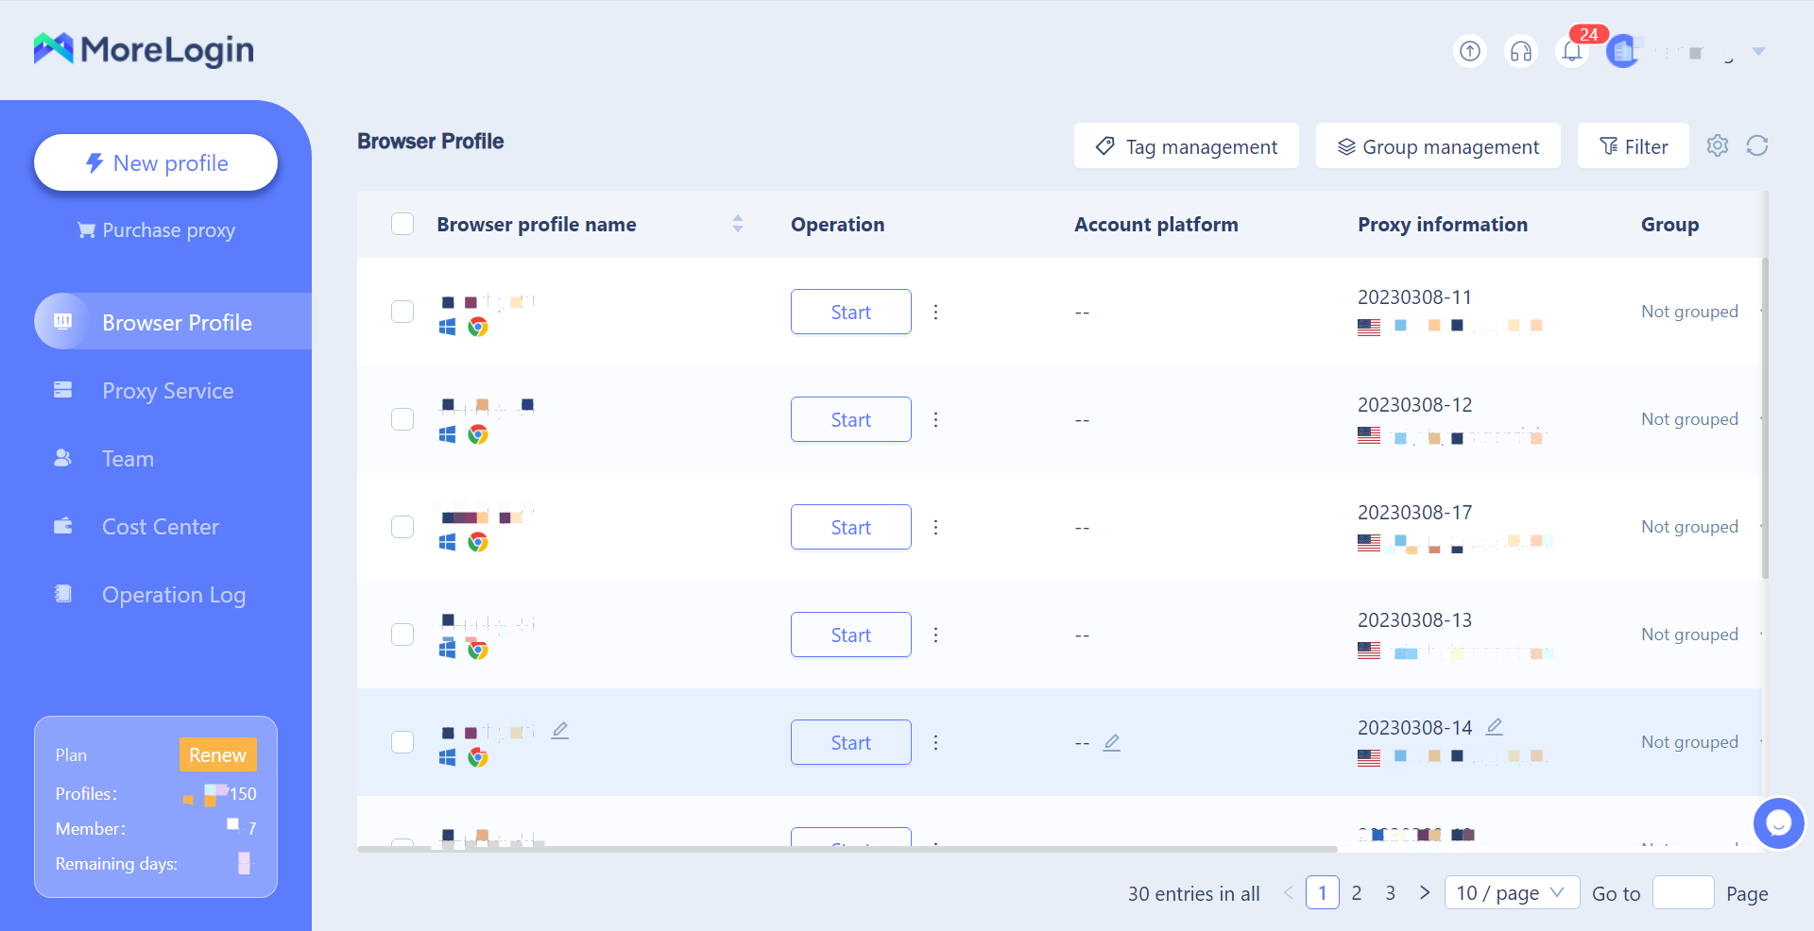Go to Operation Log section

pyautogui.click(x=173, y=595)
